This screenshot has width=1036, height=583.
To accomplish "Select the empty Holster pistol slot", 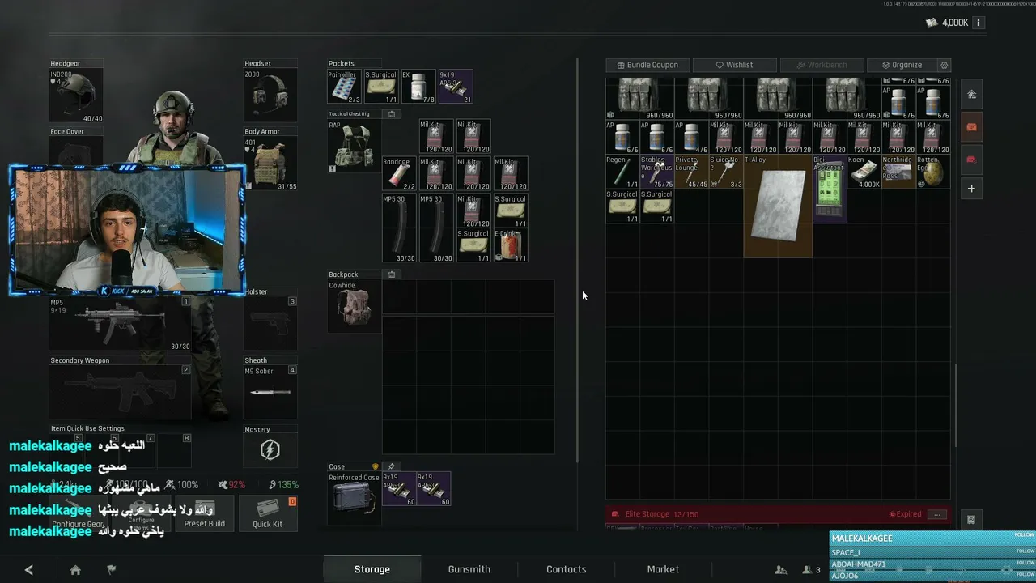I will tap(270, 324).
